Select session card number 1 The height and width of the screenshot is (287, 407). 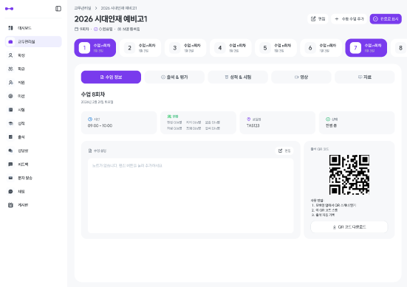coord(95,48)
